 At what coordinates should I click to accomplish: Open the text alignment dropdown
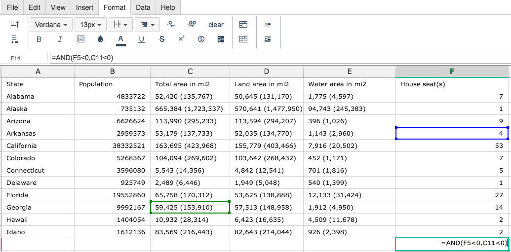147,25
